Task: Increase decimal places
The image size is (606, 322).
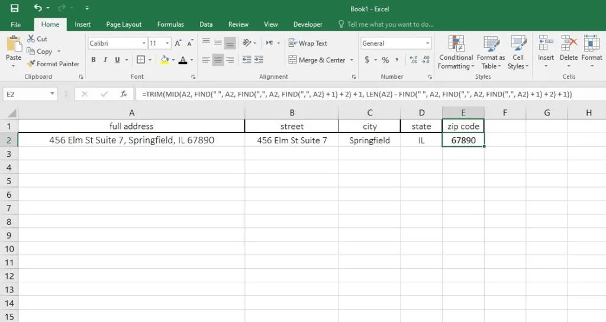Action: [414, 60]
